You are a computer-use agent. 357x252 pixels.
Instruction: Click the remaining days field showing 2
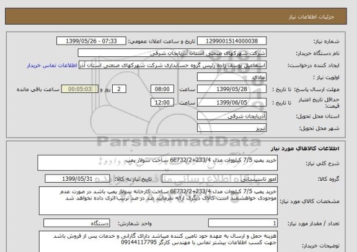click(119, 89)
